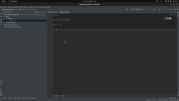Open Project panel options gear
Viewport: 179px width, 101px height.
tap(43, 12)
